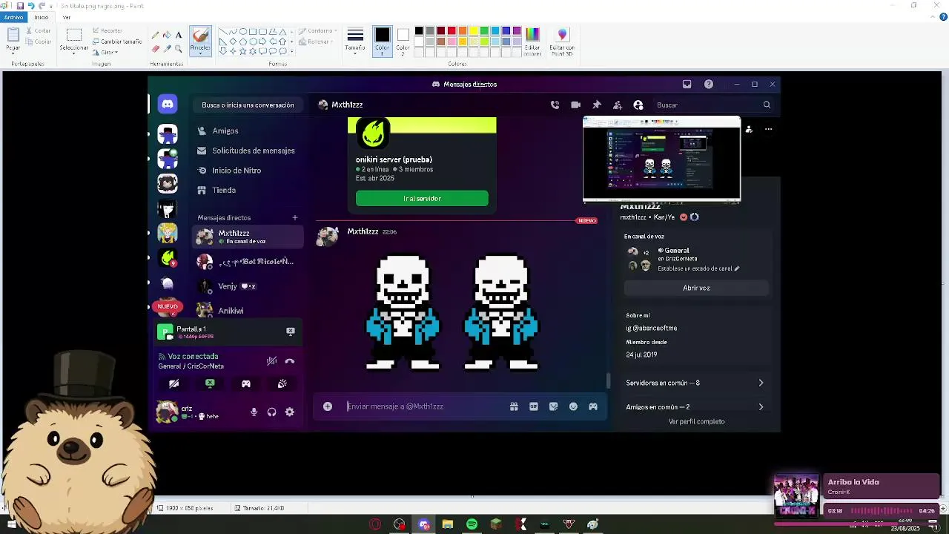The width and height of the screenshot is (949, 534).
Task: Click the 'Busca o inicia una conversación' box
Action: coord(248,105)
